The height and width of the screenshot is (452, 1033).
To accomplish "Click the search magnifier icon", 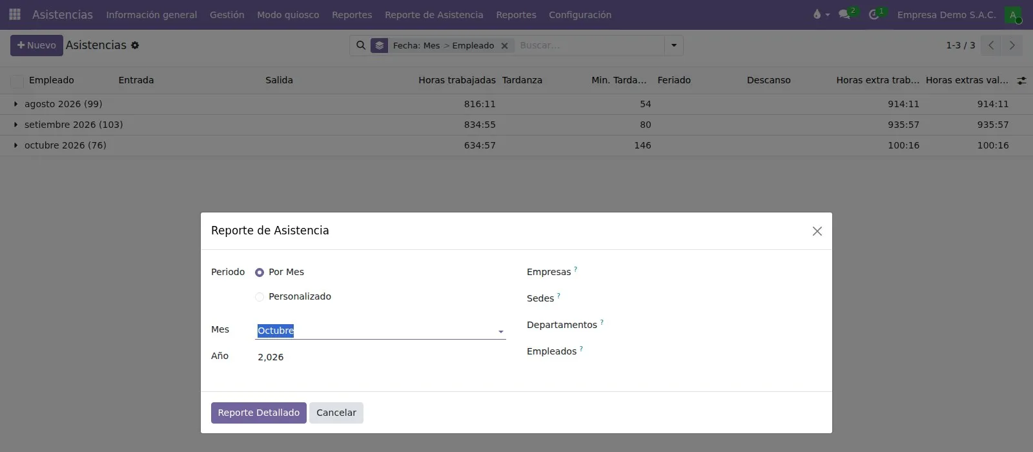I will (361, 45).
